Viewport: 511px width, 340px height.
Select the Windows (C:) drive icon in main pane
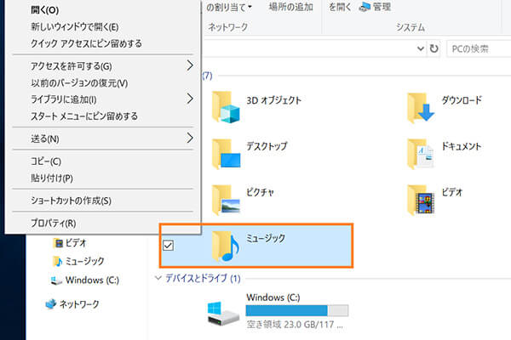(223, 313)
